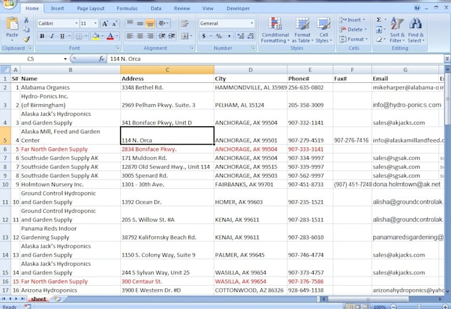Open the font size dropdown
The width and height of the screenshot is (451, 309).
click(x=96, y=24)
